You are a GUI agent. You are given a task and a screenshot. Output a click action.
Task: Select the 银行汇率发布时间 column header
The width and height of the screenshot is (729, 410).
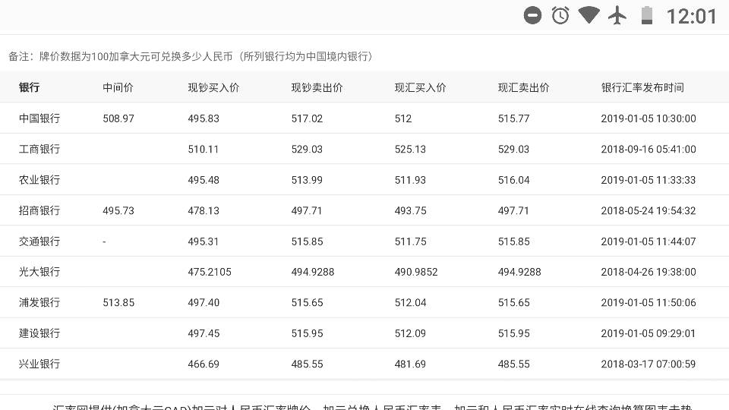[x=642, y=87]
